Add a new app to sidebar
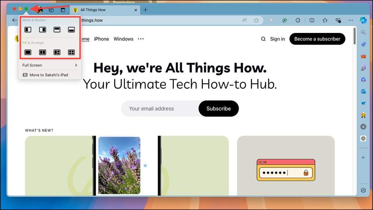Image resolution: width=373 pixels, height=210 pixels. 363,158
